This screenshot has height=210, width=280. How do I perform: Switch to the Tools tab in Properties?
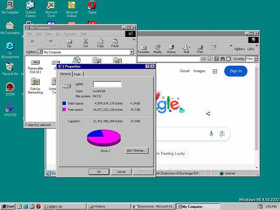coord(77,74)
